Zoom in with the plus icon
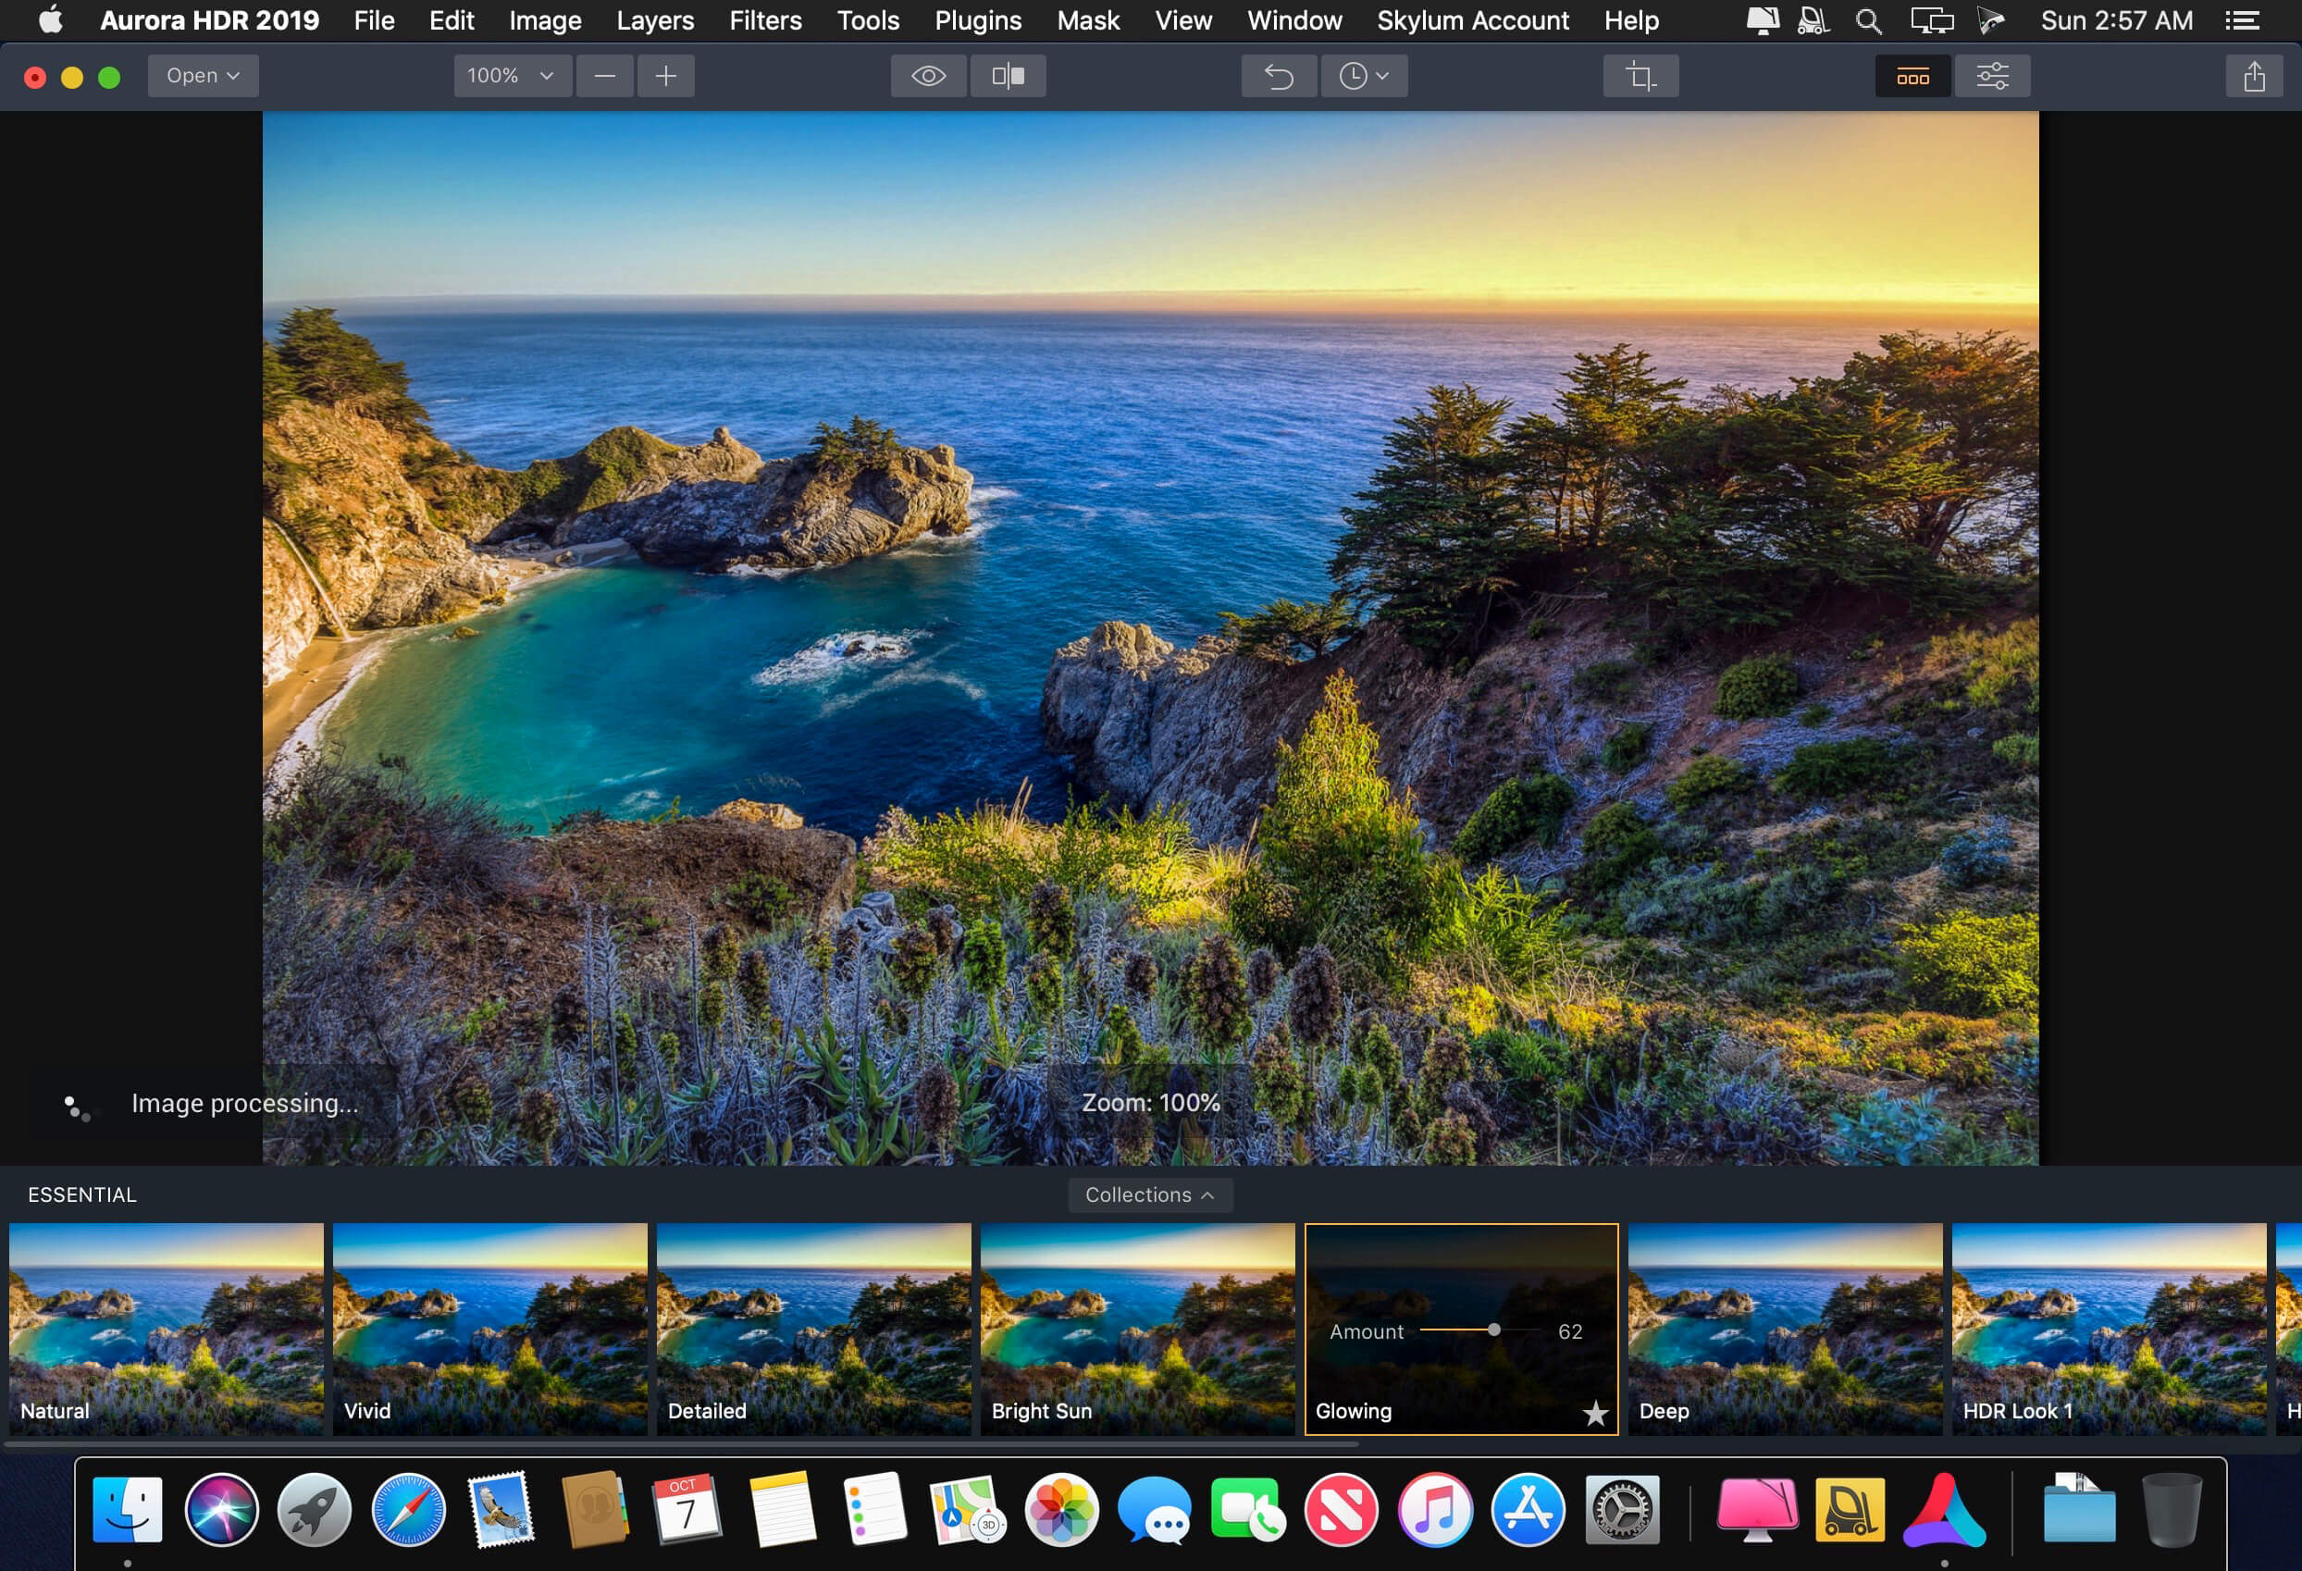This screenshot has width=2302, height=1571. [x=665, y=76]
